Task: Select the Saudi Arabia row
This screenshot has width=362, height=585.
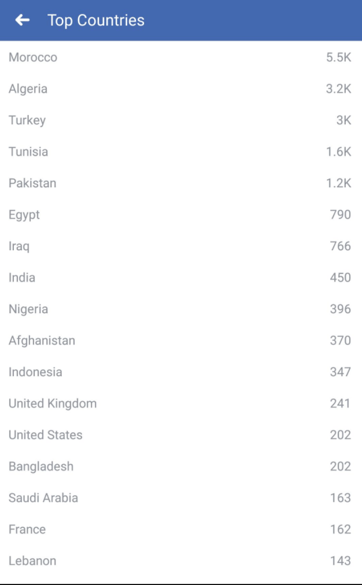Action: pos(43,498)
